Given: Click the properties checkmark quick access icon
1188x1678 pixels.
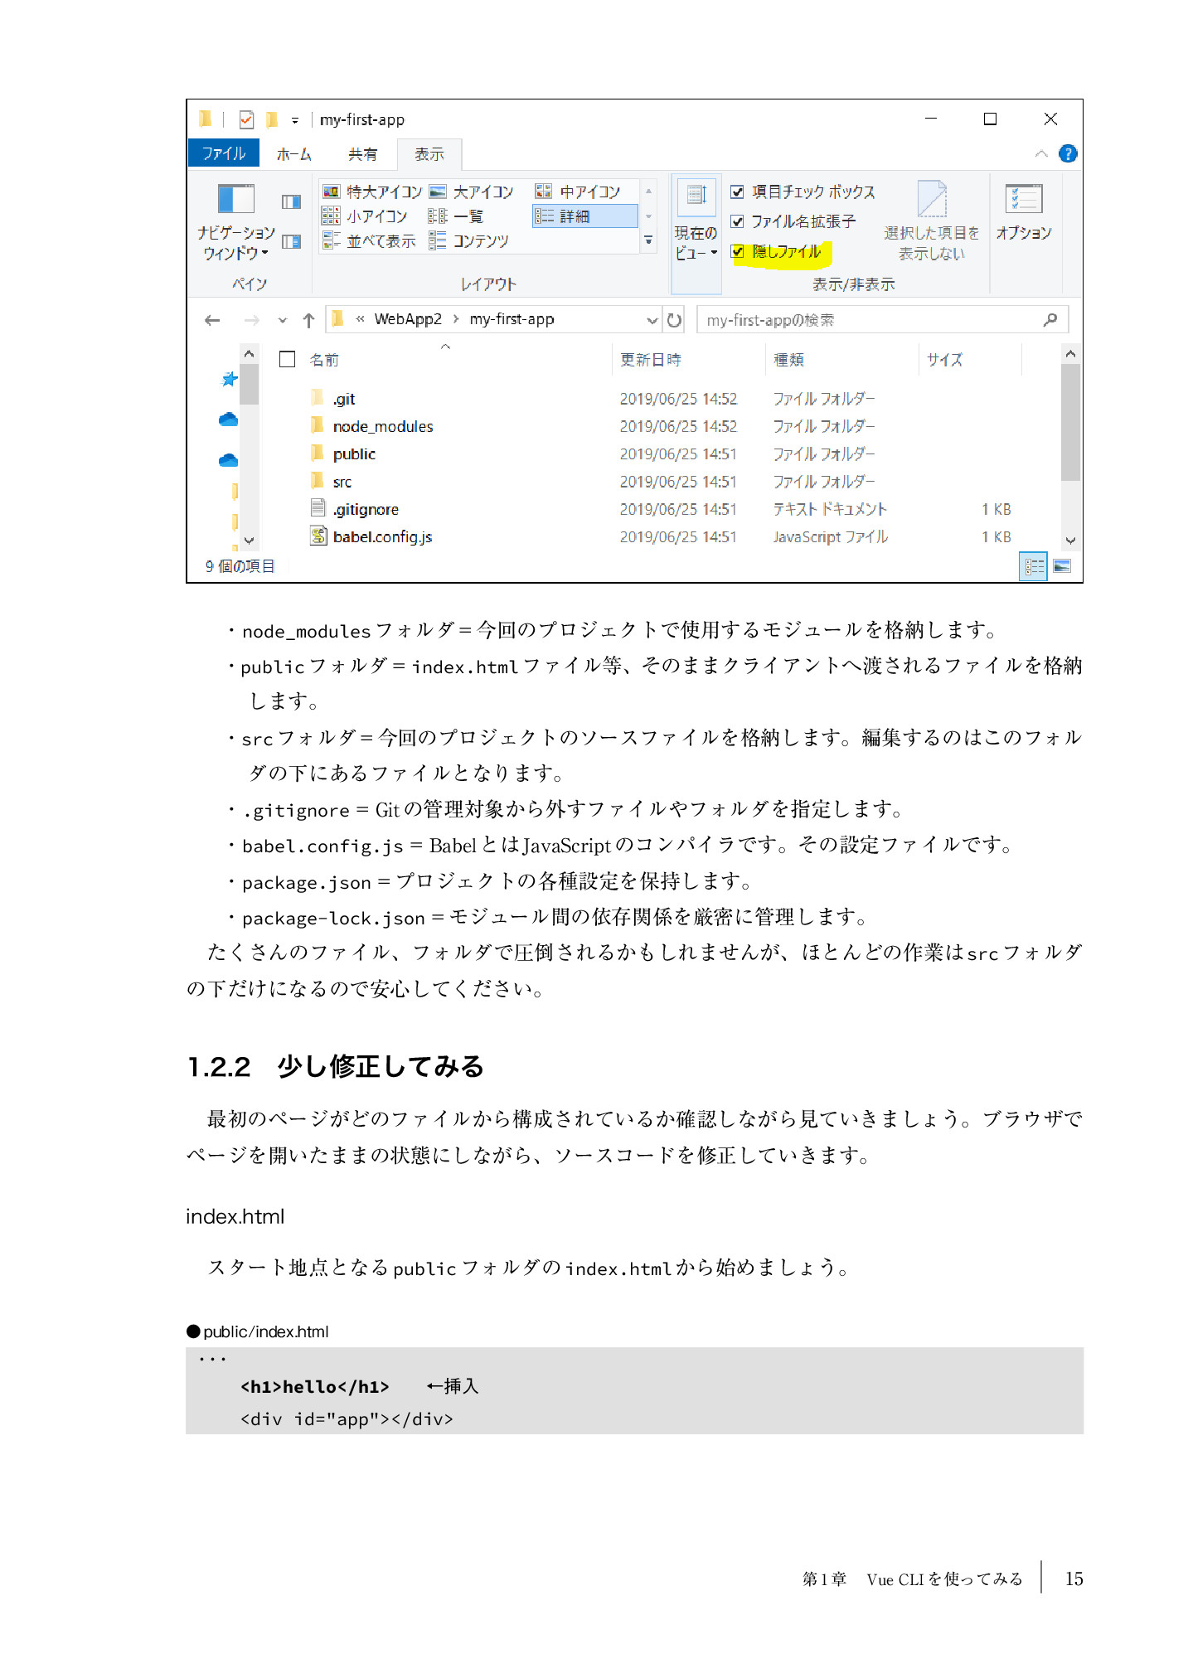Looking at the screenshot, I should (246, 120).
